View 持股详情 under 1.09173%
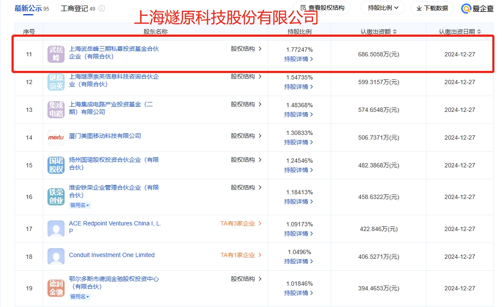The image size is (503, 307). coord(299,234)
